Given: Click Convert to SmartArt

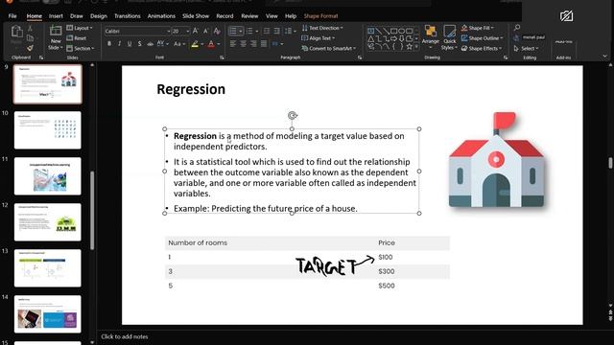Looking at the screenshot, I should [329, 48].
